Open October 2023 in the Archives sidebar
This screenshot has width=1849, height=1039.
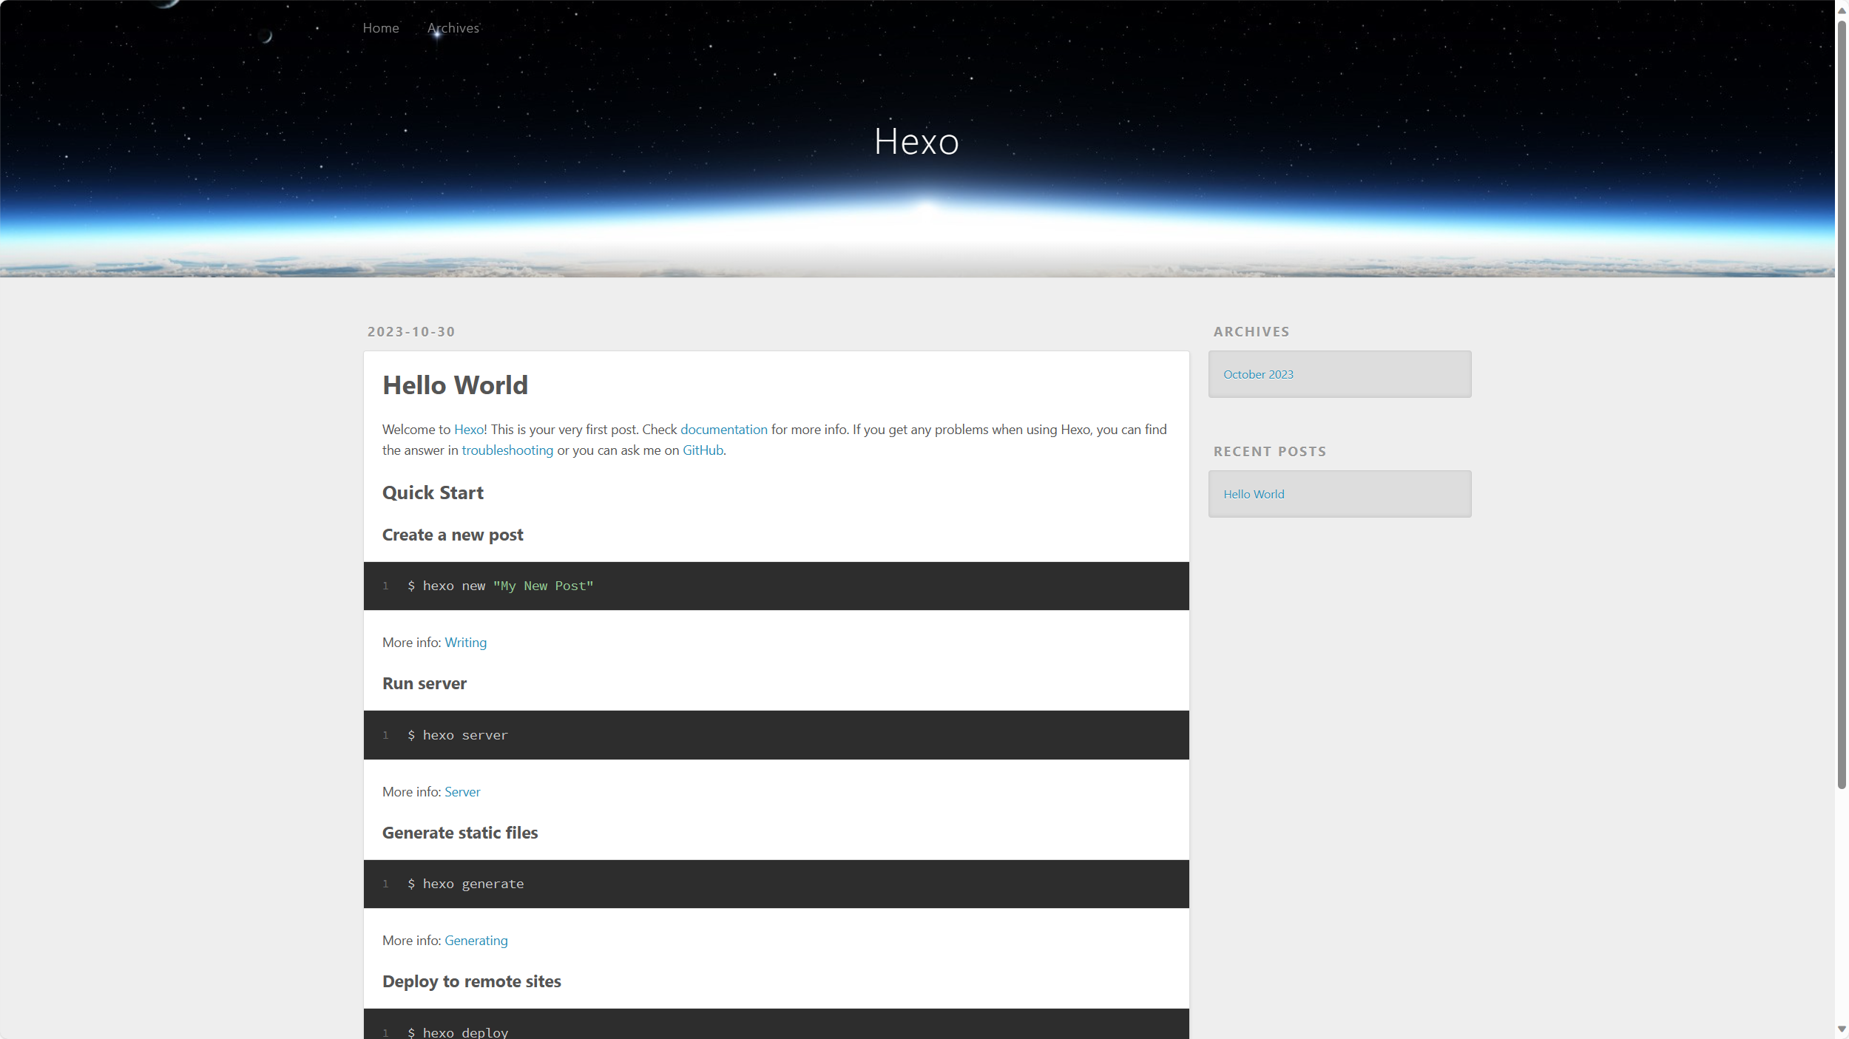point(1257,374)
